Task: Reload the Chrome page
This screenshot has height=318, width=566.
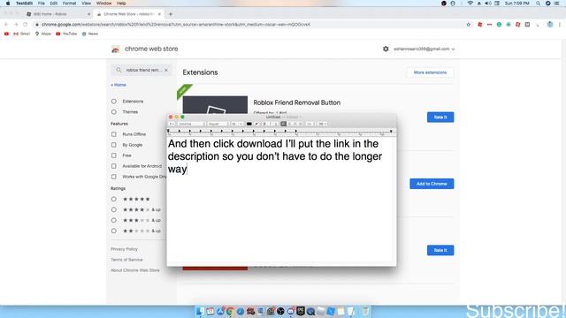Action: point(26,25)
